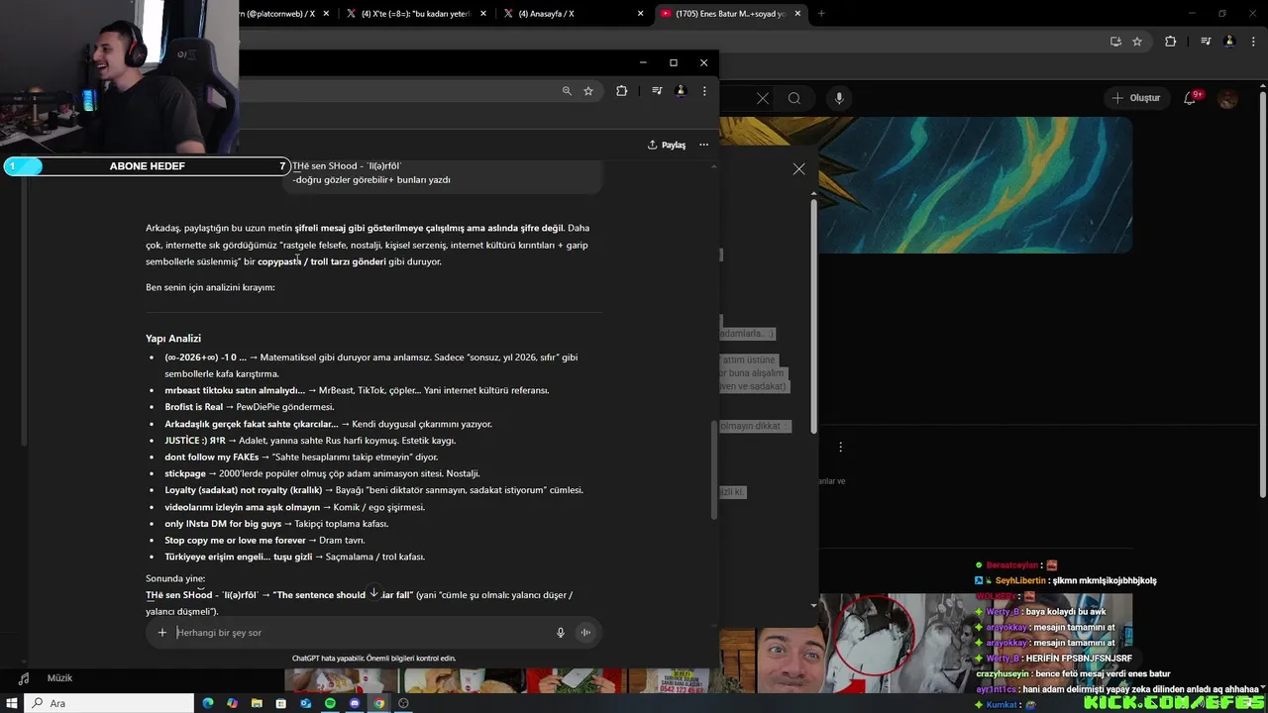The image size is (1268, 713).
Task: Close the '@platcornweb / X' tab
Action: click(x=327, y=14)
